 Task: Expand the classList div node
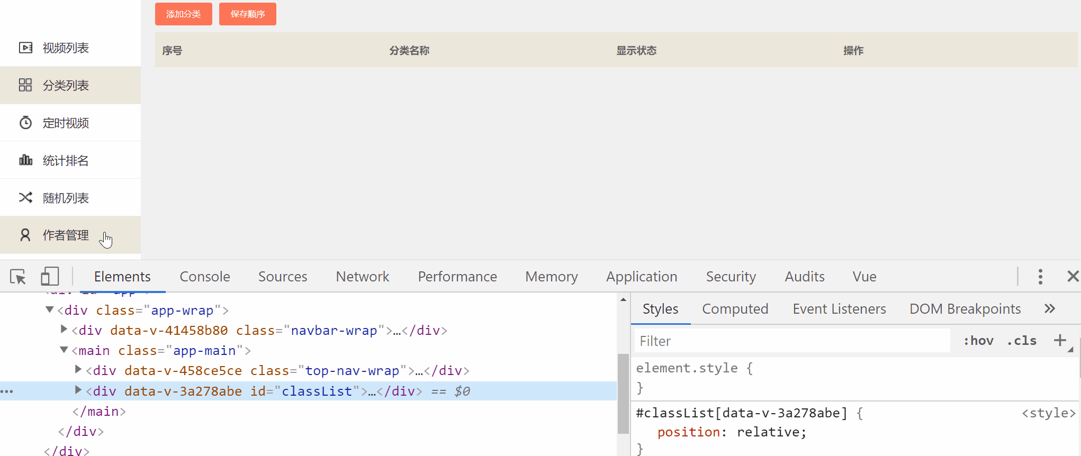point(78,390)
